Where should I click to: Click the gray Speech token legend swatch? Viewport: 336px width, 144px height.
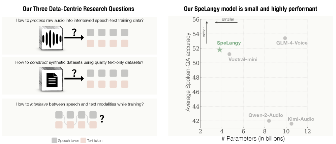54,140
